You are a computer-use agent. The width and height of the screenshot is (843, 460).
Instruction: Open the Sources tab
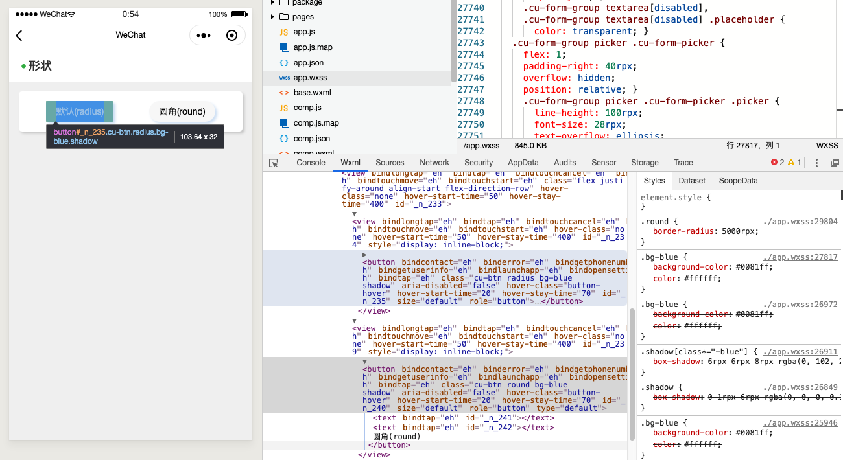click(390, 163)
